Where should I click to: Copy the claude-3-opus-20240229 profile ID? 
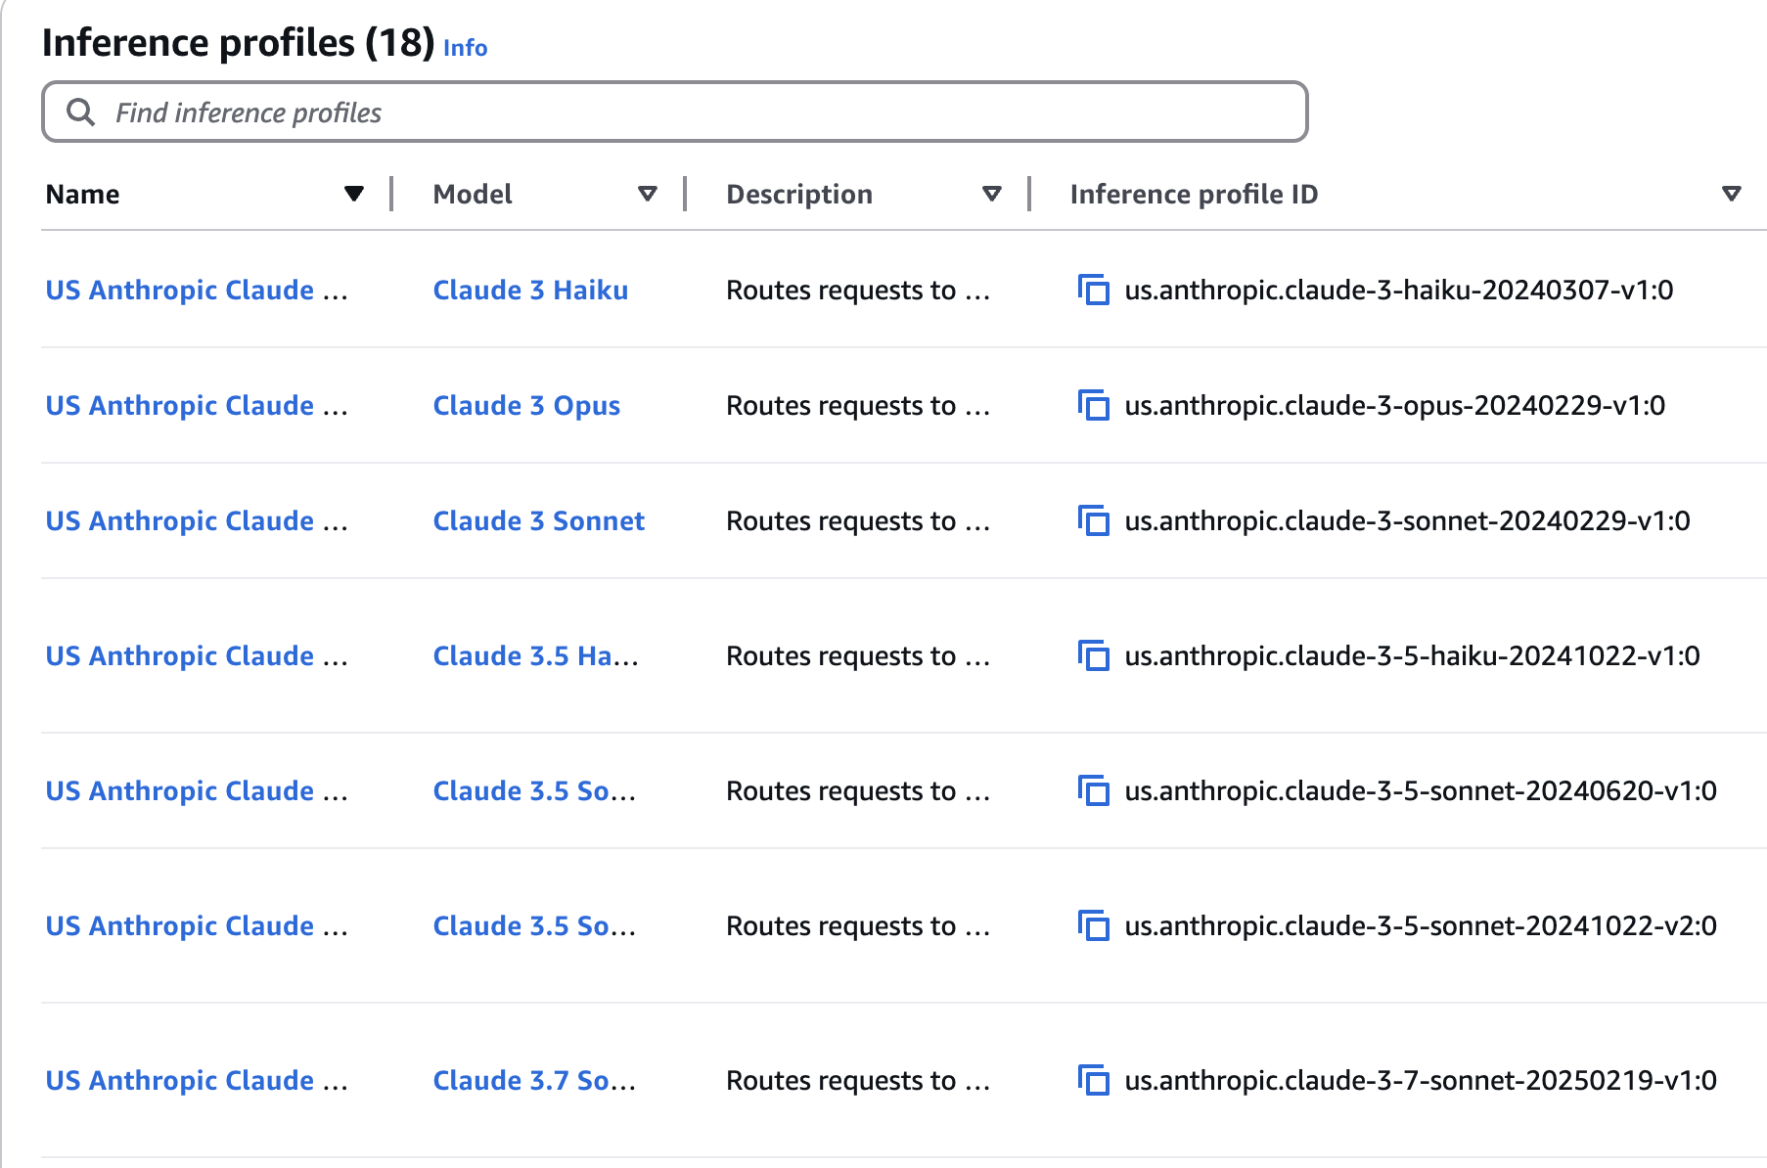coord(1093,405)
